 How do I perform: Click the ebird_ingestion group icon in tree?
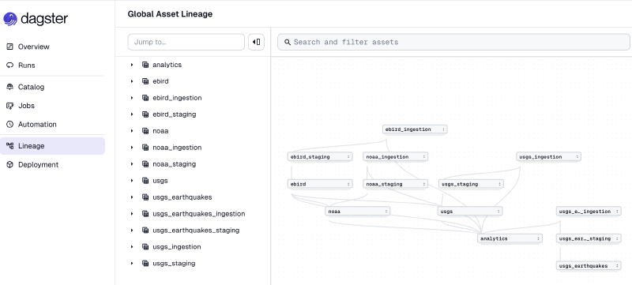tap(145, 98)
